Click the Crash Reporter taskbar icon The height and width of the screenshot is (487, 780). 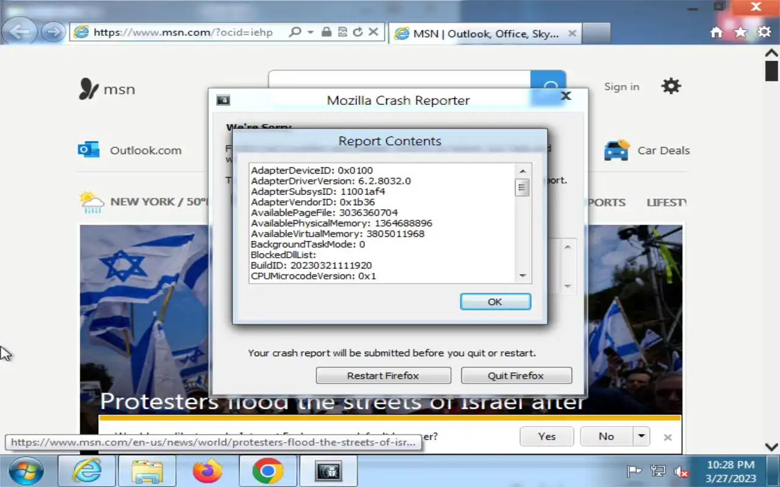coord(328,471)
